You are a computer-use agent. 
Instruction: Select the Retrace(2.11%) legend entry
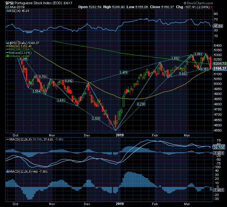pos(20,52)
